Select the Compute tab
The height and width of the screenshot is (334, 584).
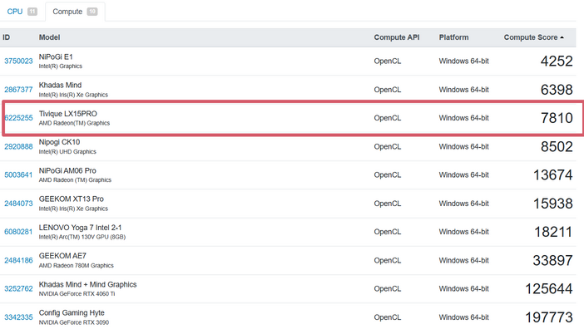pyautogui.click(x=75, y=12)
